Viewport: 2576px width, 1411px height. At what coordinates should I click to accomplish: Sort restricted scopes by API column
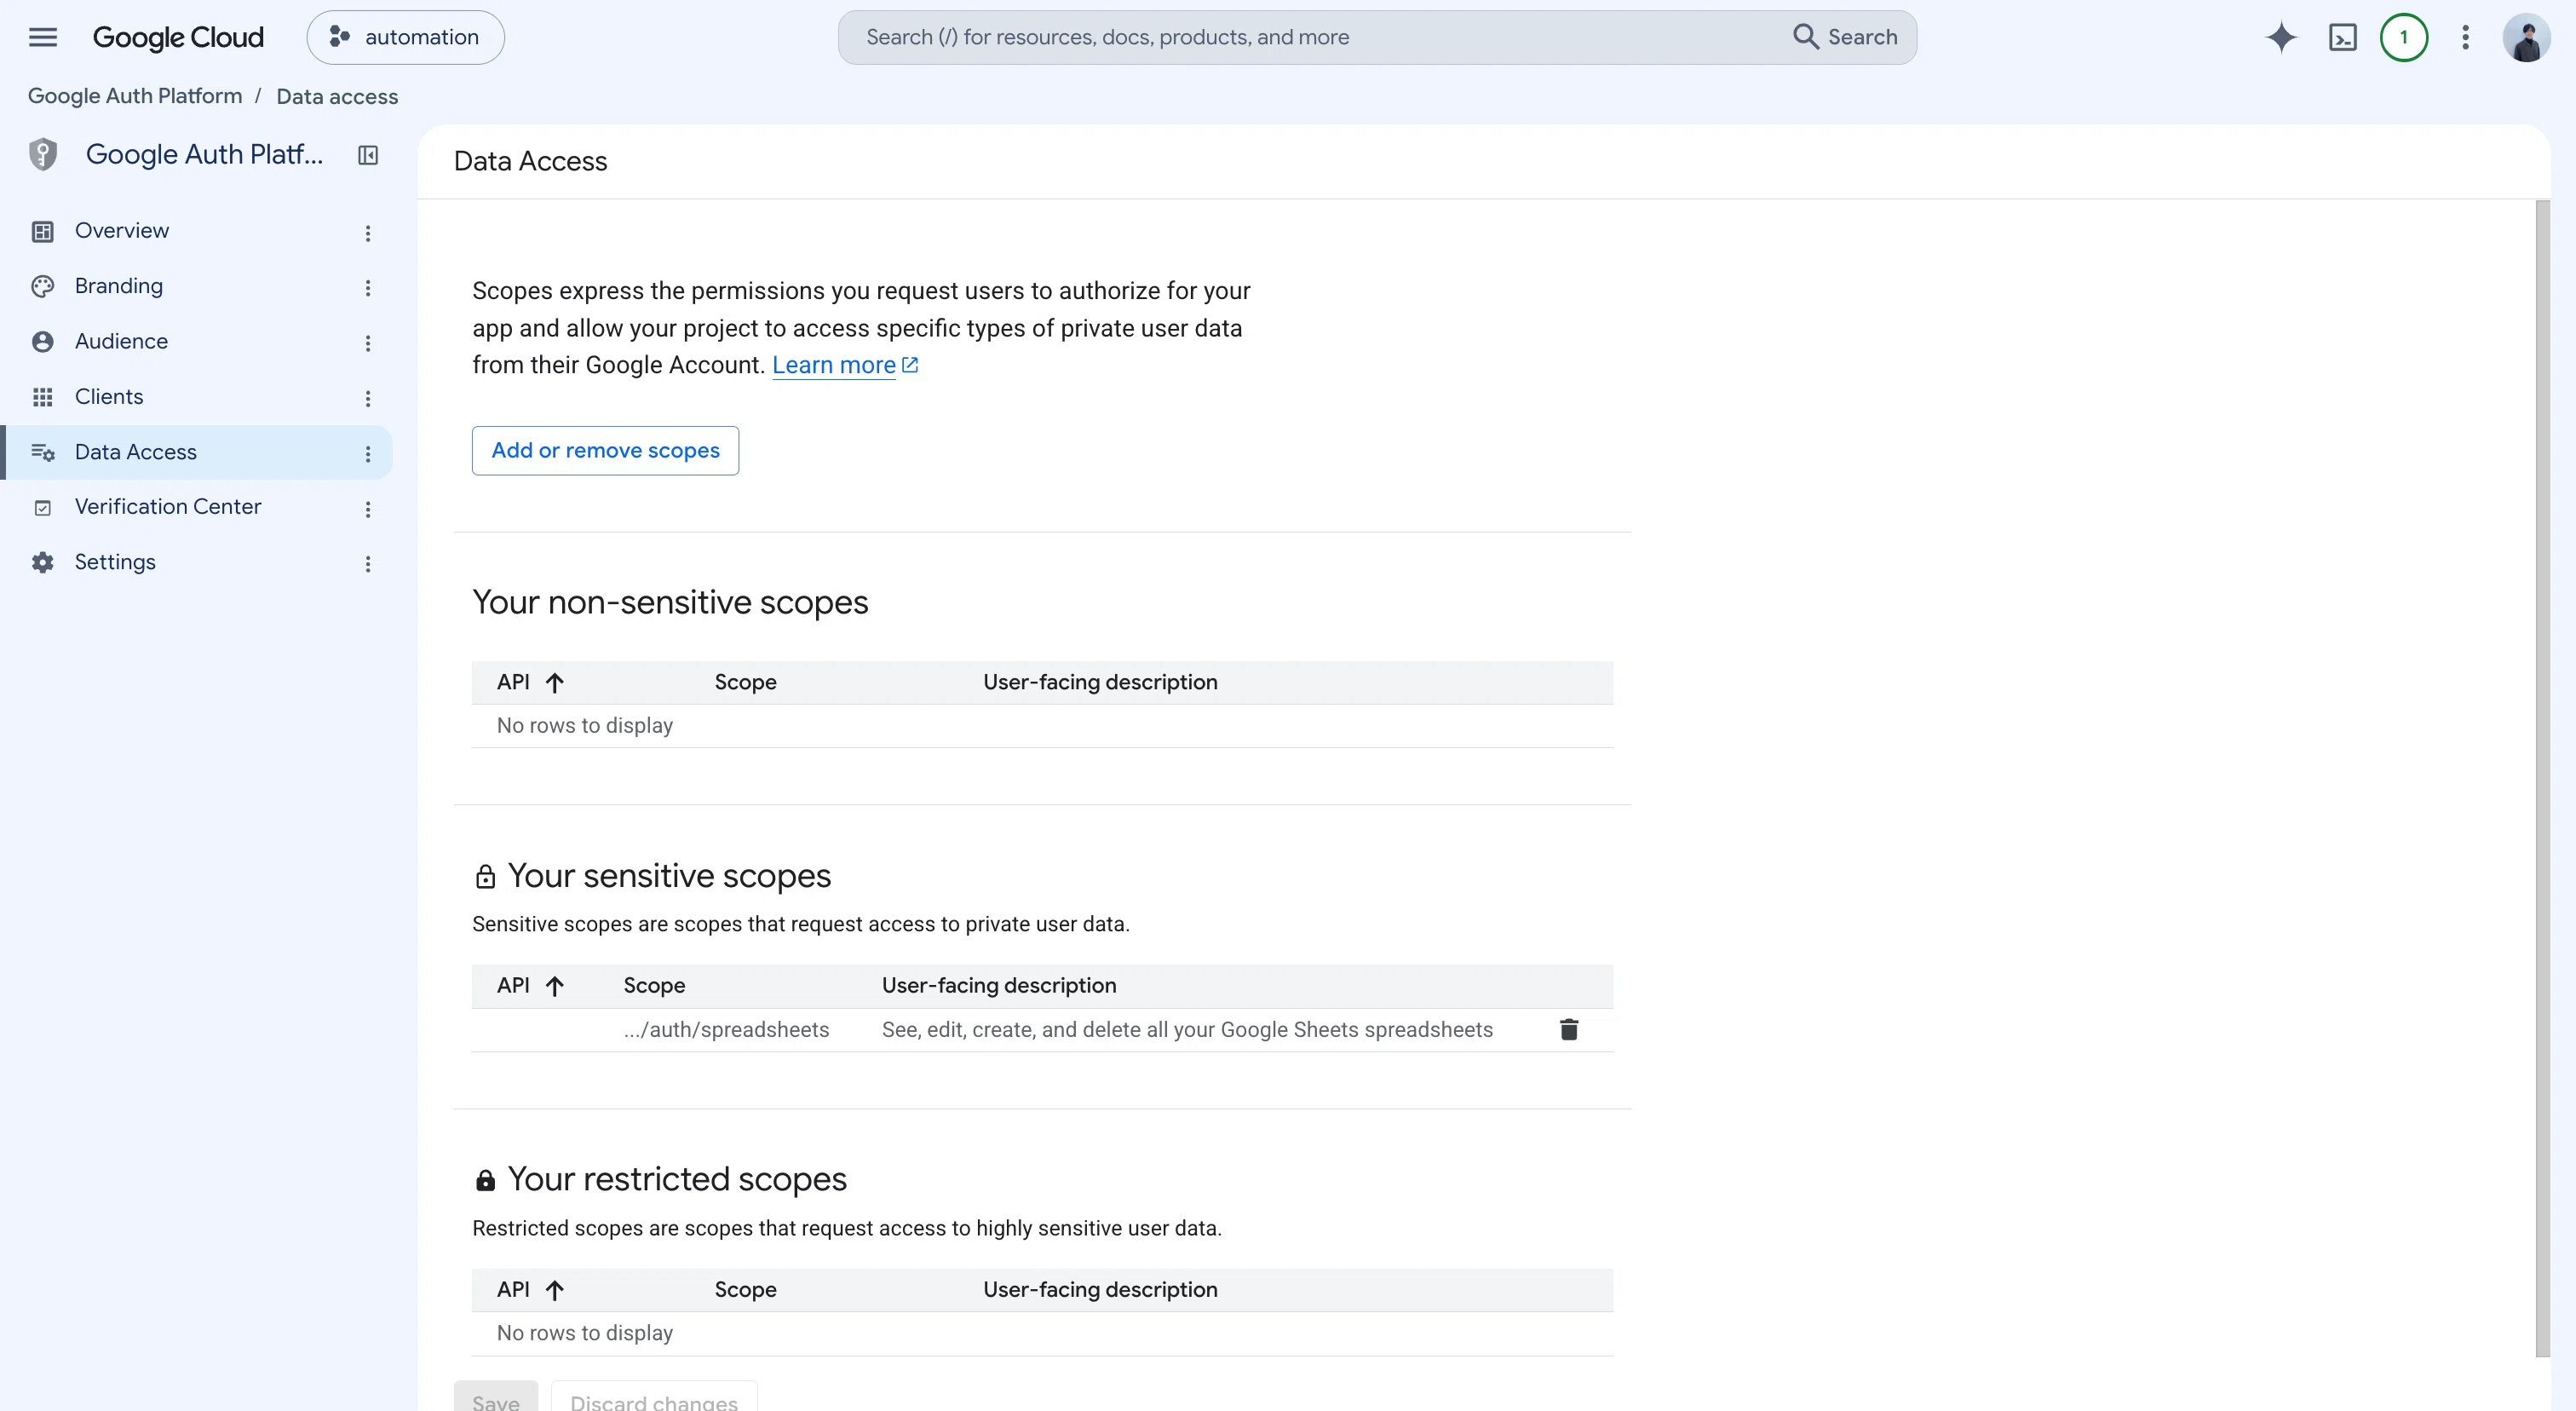click(x=531, y=1289)
